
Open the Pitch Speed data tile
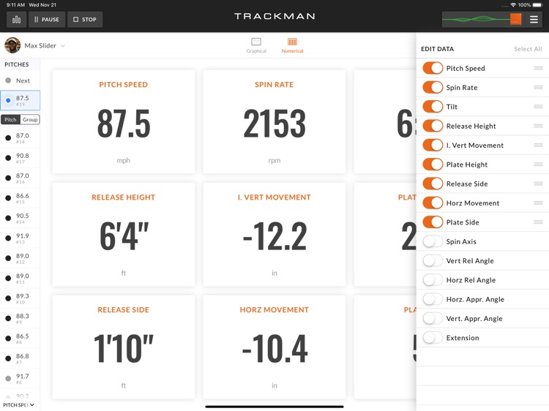click(x=124, y=121)
